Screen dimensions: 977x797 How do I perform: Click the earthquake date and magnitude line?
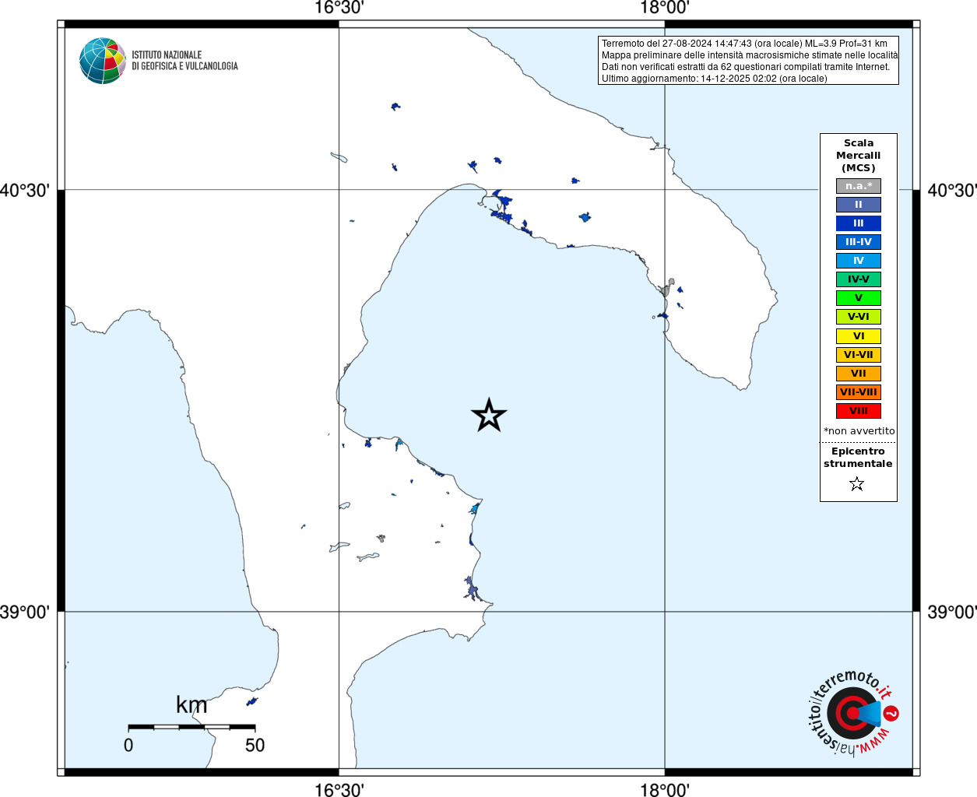tap(744, 44)
